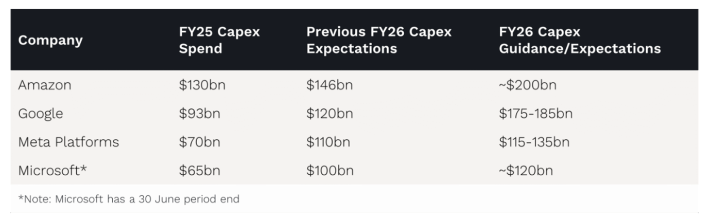Click the Previous FY26 Capex Expectations header
This screenshot has width=710, height=222.
(x=379, y=40)
